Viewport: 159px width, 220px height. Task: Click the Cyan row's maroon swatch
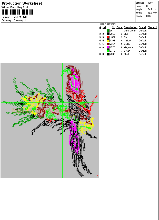108,44
